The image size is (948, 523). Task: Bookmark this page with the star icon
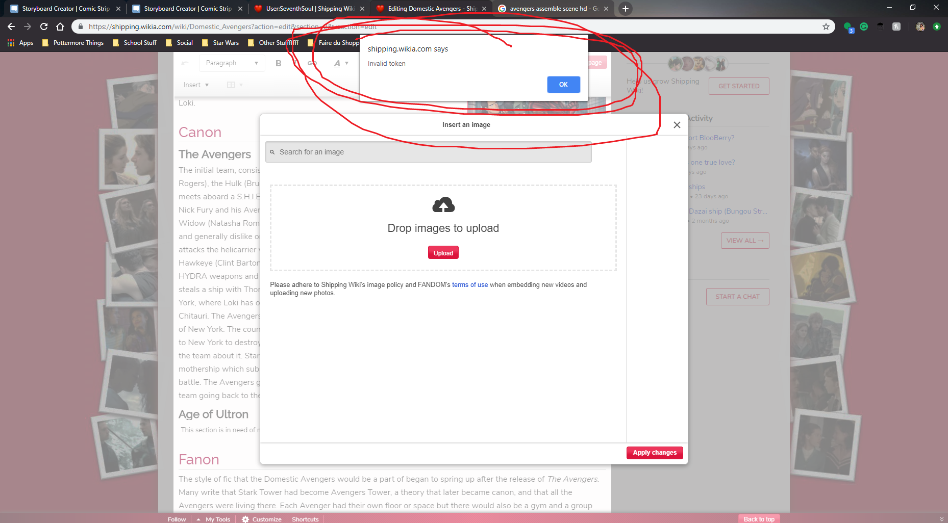click(826, 27)
